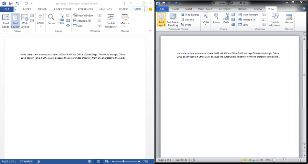The width and height of the screenshot is (308, 164).
Task: Open Undo history dropdown arrow in Word 2013
Action: [21, 3]
